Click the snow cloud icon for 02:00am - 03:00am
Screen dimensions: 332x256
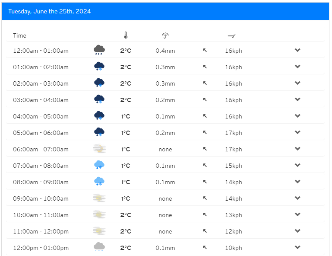point(99,83)
